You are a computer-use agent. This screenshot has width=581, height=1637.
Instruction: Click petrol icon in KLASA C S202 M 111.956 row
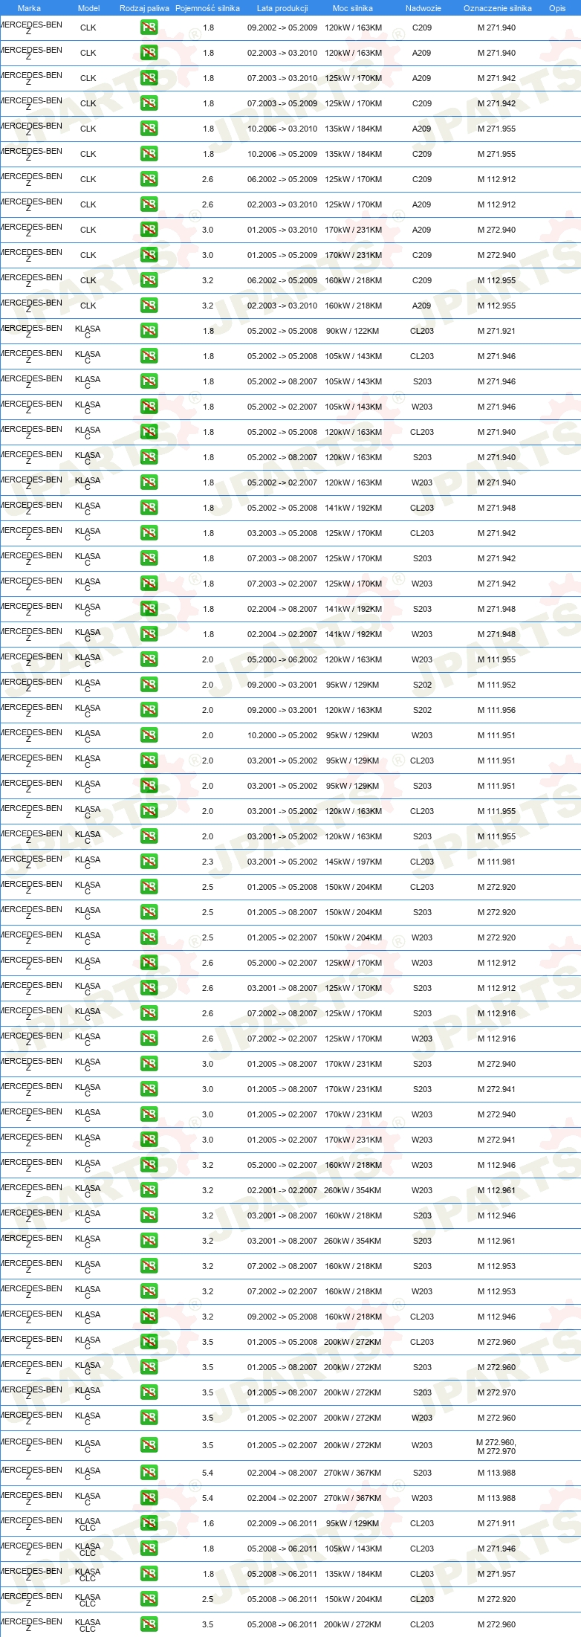149,710
